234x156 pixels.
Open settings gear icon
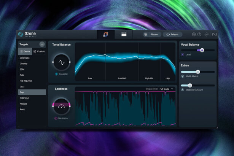coord(194,35)
